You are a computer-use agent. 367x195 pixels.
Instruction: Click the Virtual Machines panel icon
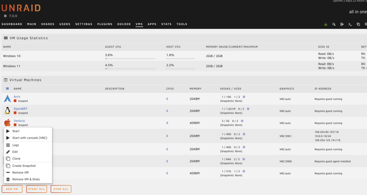pyautogui.click(x=6, y=80)
